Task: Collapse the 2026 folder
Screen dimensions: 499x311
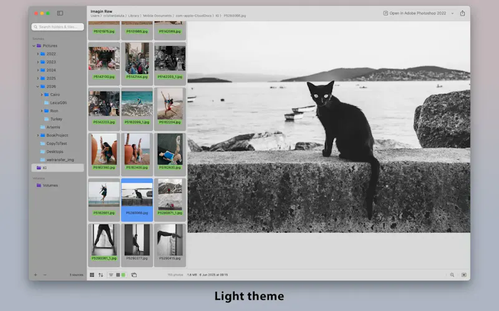Action: coord(37,86)
